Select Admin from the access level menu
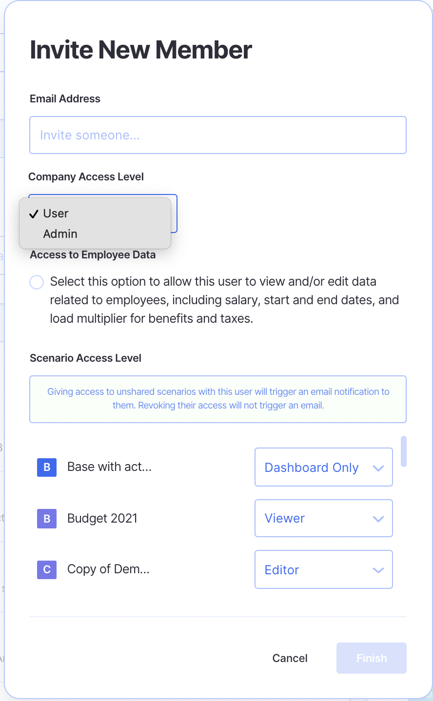The width and height of the screenshot is (433, 701). click(x=60, y=234)
